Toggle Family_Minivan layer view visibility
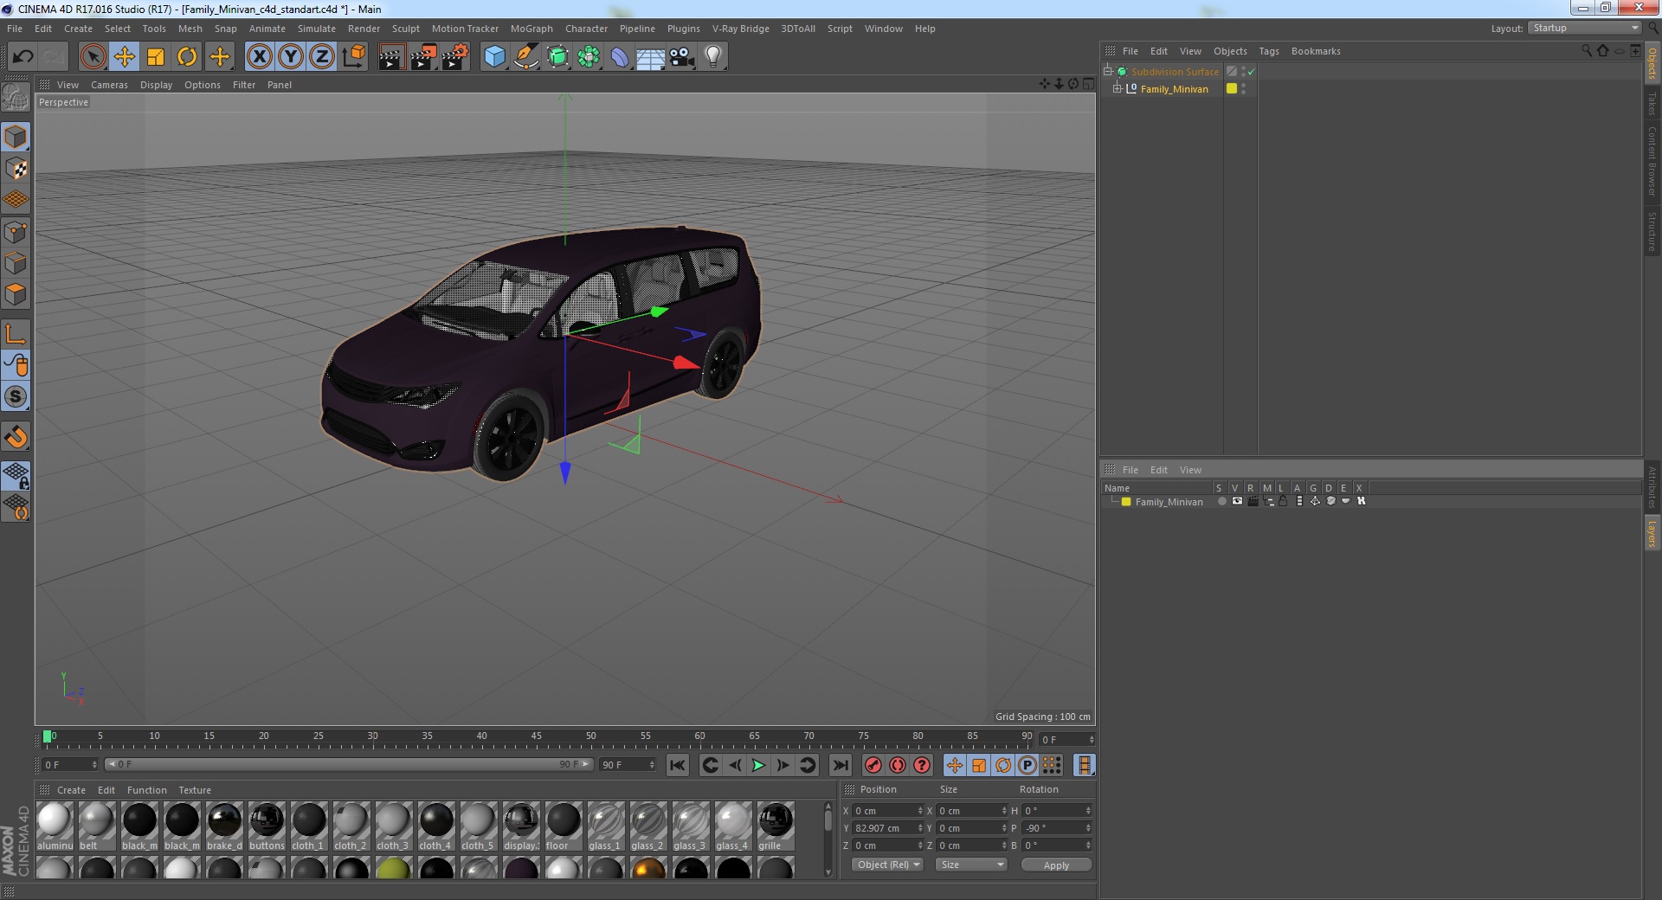 tap(1237, 501)
